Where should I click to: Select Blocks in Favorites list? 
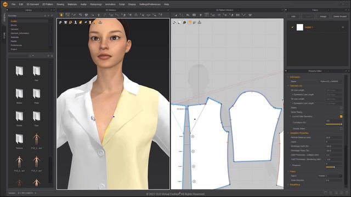[14, 25]
